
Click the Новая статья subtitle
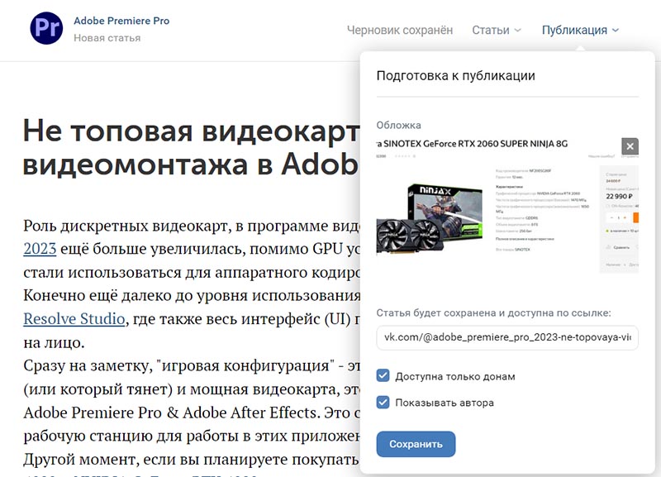click(107, 38)
